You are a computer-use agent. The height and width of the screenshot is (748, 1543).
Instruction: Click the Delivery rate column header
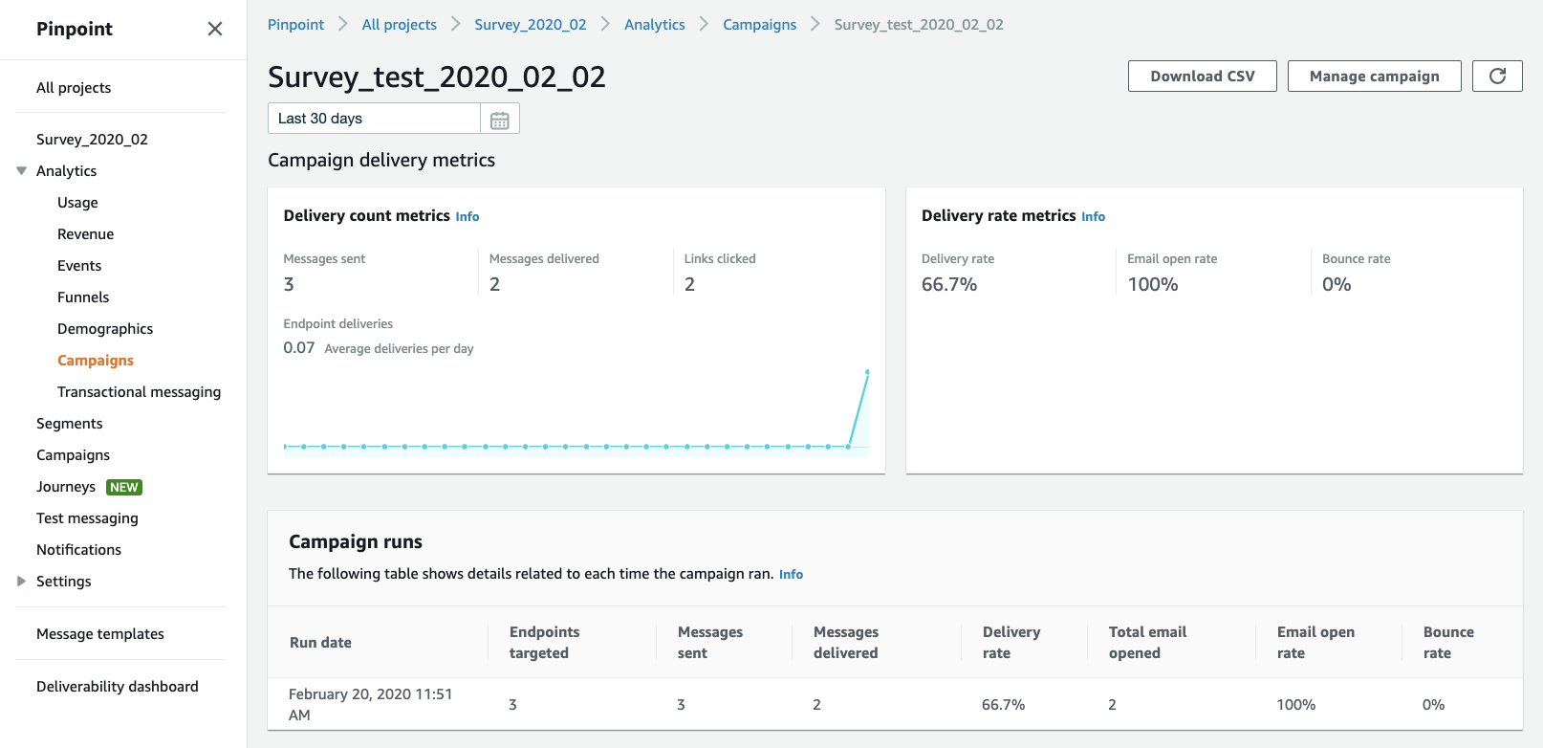[1011, 643]
